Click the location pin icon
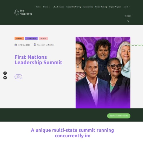The image size is (143, 143). coord(35,45)
